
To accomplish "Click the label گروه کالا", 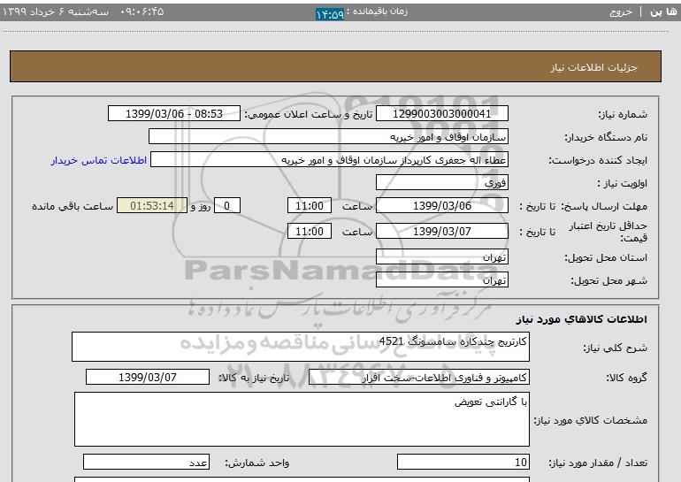I will (627, 378).
